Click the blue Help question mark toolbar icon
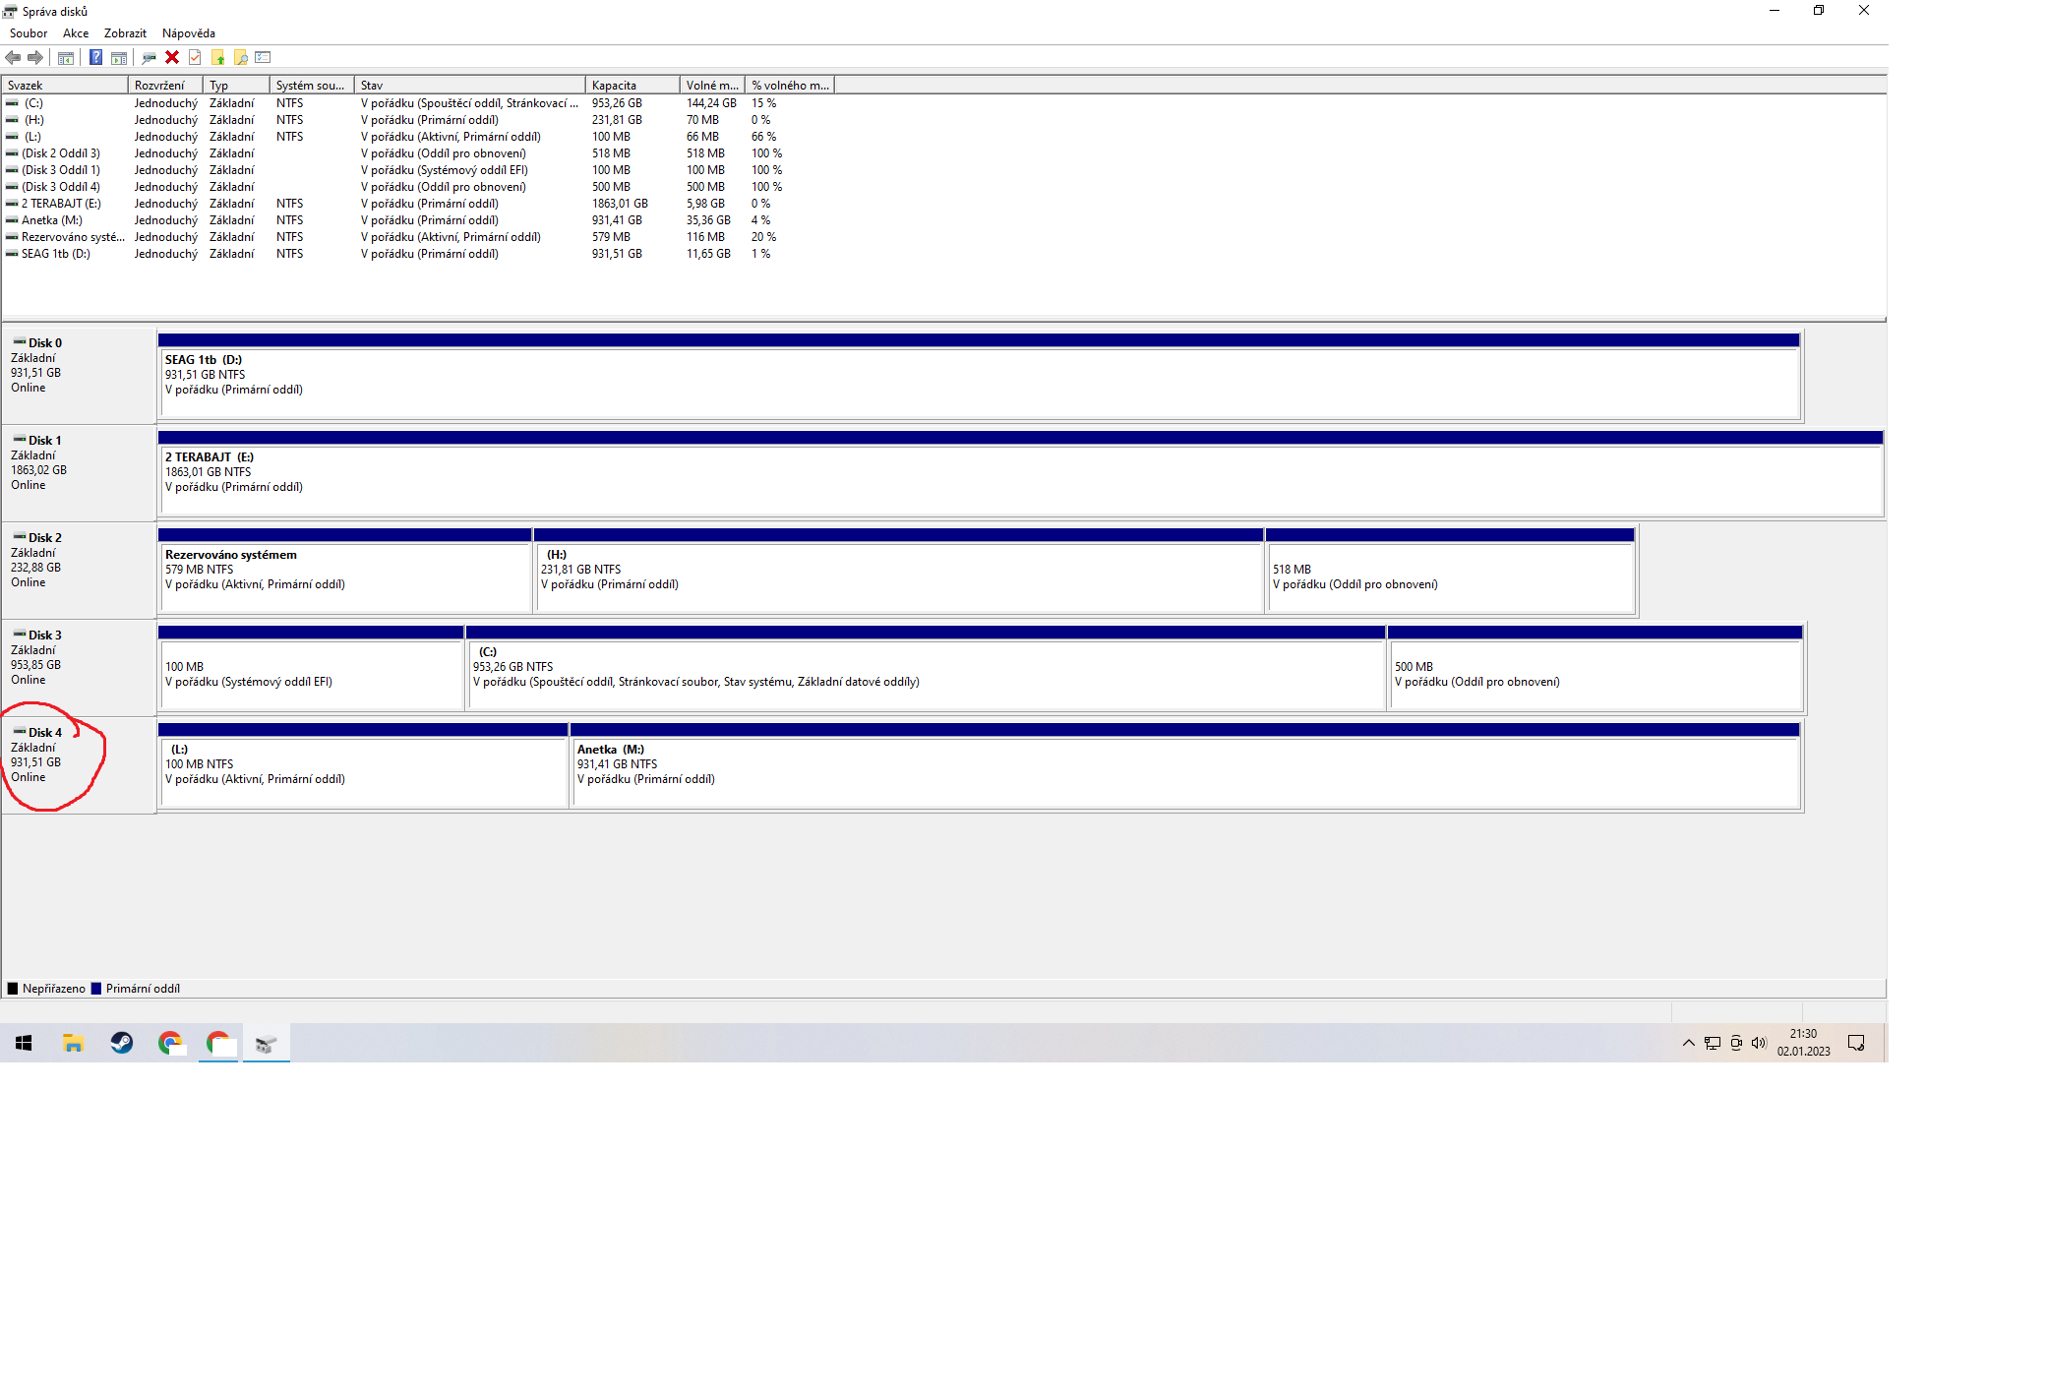Image resolution: width=2046 pixels, height=1393 pixels. click(95, 57)
